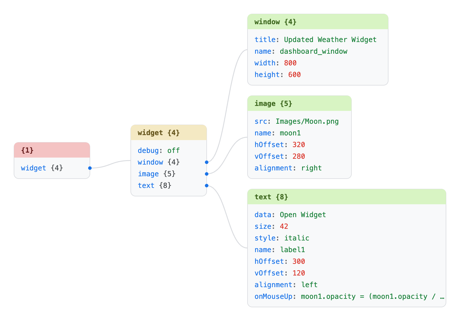Click the debug: off row
The height and width of the screenshot is (321, 460).
[169, 151]
